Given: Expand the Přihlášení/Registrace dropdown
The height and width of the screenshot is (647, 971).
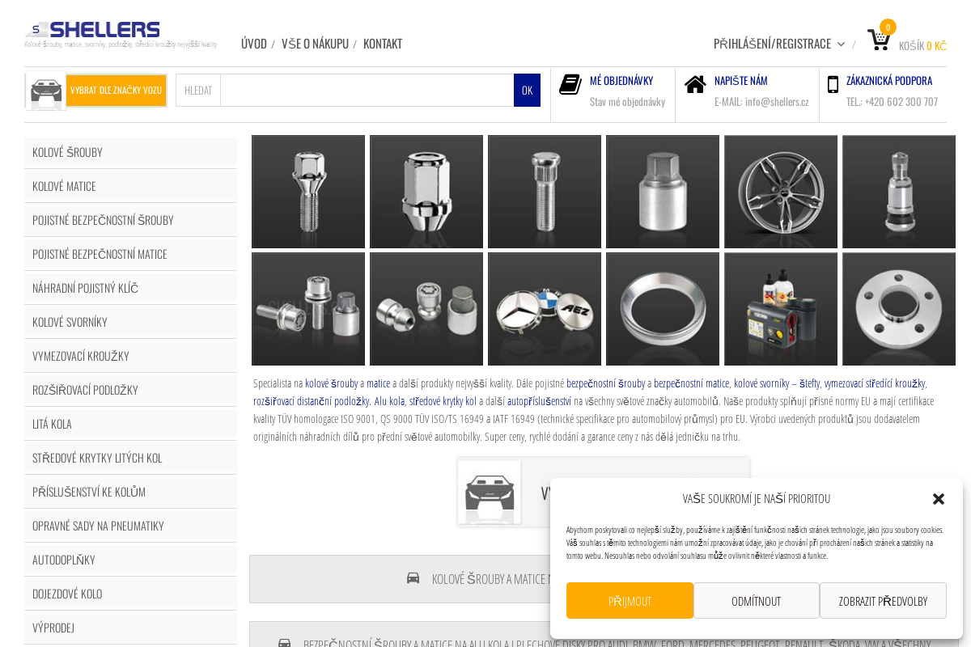Looking at the screenshot, I should (x=779, y=44).
